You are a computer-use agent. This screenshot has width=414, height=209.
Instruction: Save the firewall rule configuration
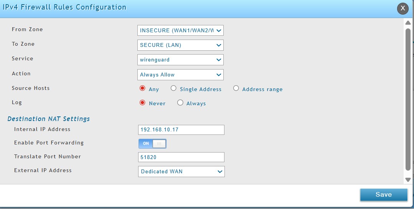(x=383, y=194)
